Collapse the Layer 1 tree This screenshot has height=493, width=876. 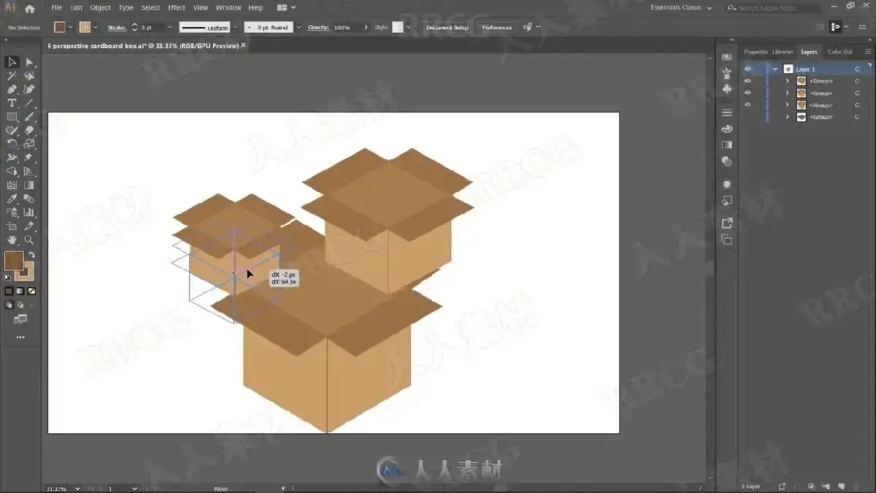(775, 69)
